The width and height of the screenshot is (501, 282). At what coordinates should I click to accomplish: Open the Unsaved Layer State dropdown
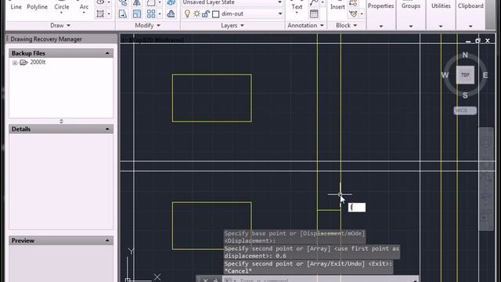point(280,2)
